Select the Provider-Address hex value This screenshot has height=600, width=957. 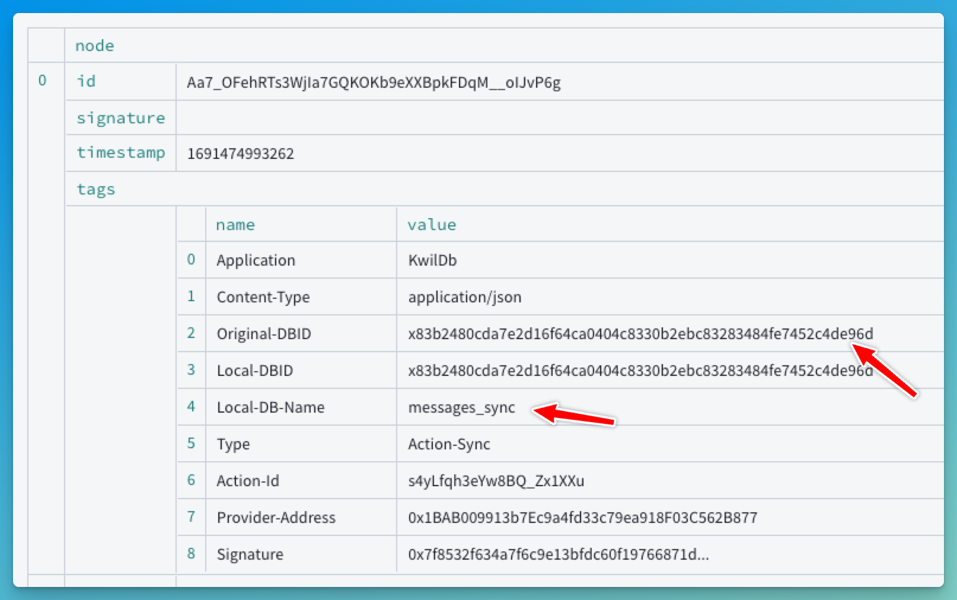click(582, 517)
